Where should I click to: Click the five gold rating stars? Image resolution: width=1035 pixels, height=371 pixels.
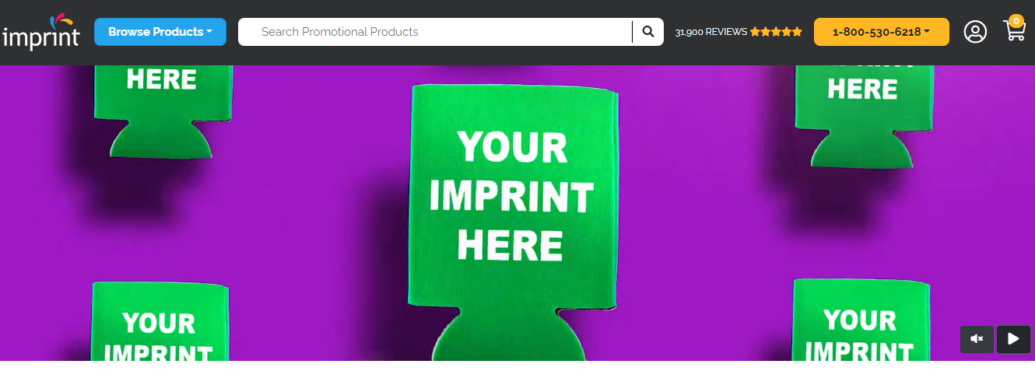[776, 32]
